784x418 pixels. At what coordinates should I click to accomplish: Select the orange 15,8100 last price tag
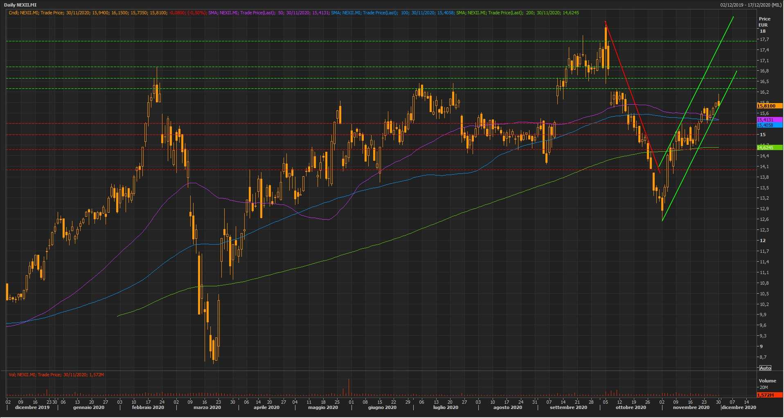tap(766, 106)
